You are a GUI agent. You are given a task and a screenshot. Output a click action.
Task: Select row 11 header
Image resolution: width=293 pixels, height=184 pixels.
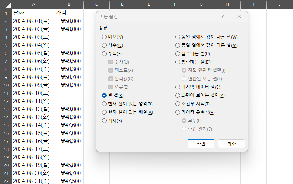click(6, 93)
